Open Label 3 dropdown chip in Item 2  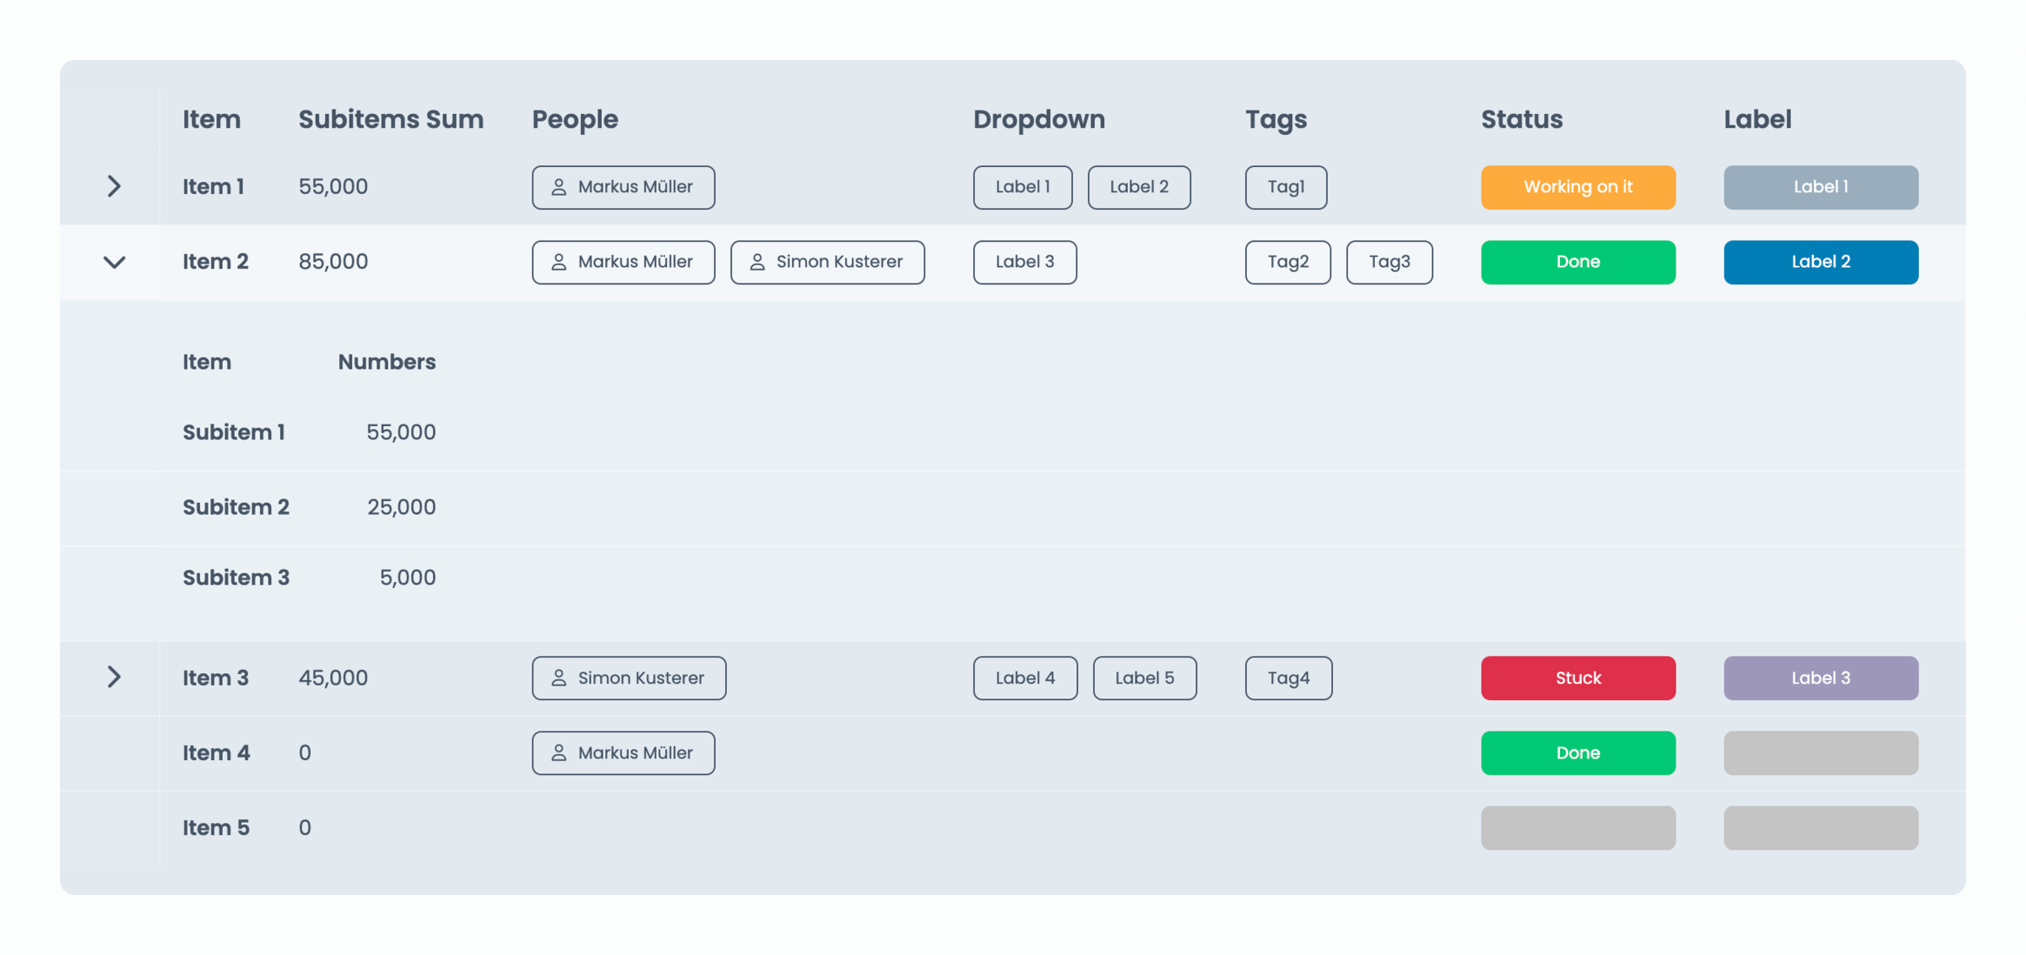[x=1024, y=262]
